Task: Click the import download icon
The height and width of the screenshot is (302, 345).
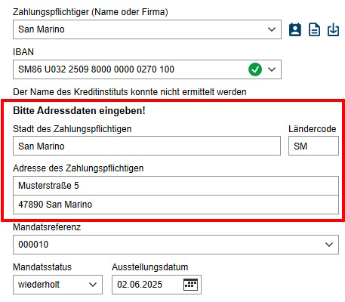Action: coord(333,29)
